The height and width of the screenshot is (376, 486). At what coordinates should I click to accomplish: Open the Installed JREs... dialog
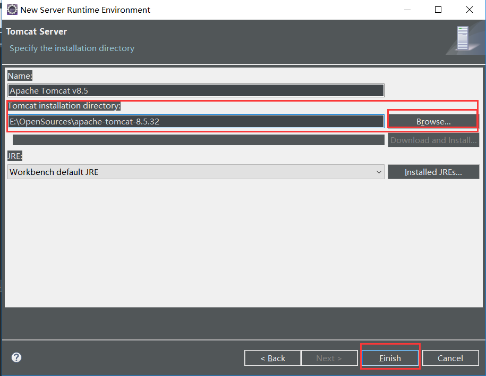coord(433,172)
